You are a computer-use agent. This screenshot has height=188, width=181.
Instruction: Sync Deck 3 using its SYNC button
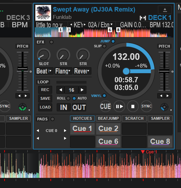5,106
